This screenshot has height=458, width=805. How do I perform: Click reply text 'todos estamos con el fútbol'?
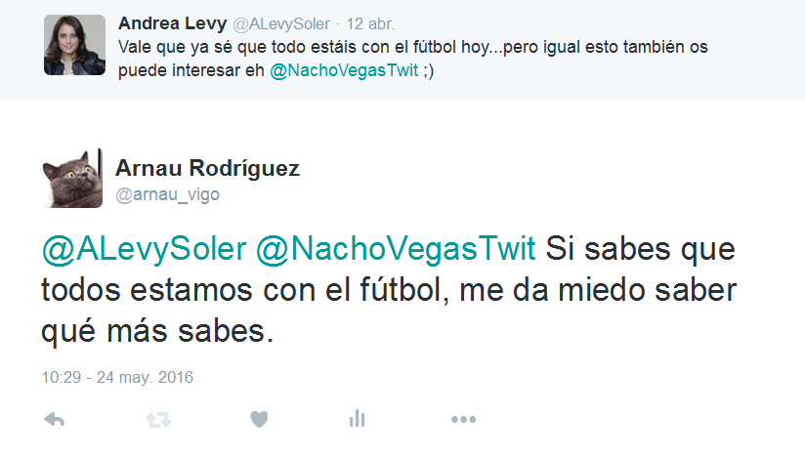[x=246, y=291]
